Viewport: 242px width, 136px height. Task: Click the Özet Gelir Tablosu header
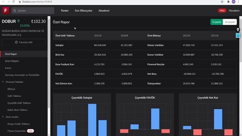pyautogui.click(x=65, y=36)
